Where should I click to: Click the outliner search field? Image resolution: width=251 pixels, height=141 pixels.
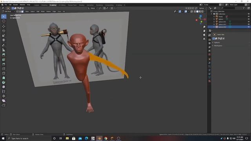click(x=228, y=8)
